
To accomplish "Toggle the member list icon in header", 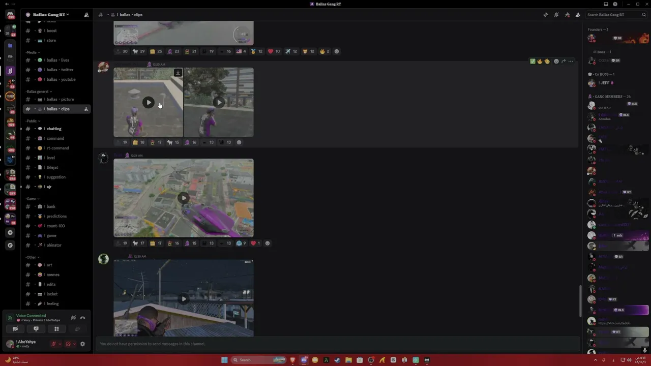I will tap(578, 15).
